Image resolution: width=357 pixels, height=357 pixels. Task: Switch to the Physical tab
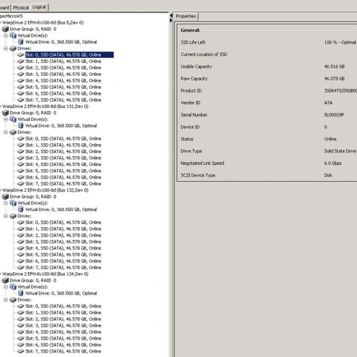[21, 7]
